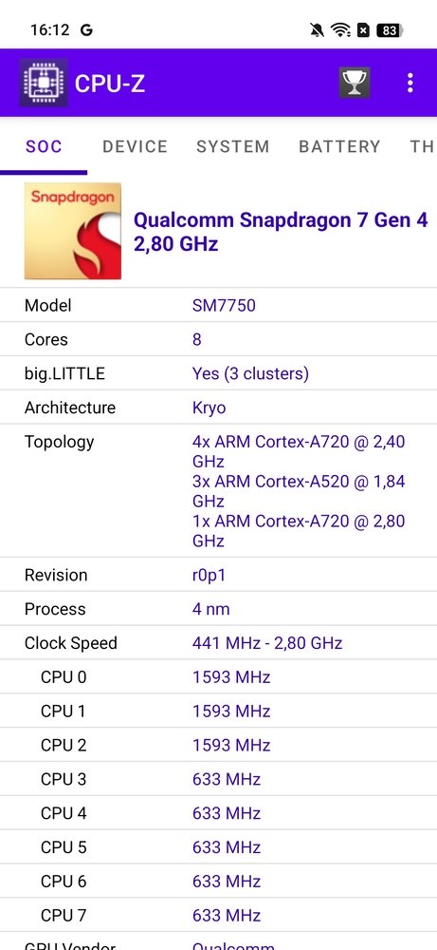
Task: Tap the CPU 0 frequency row
Action: (x=218, y=676)
